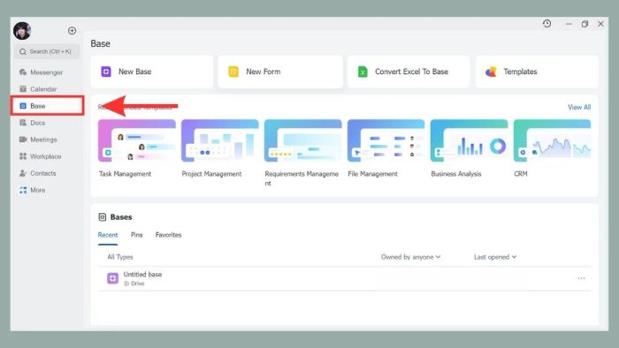The width and height of the screenshot is (619, 348).
Task: Click the purple New Base icon
Action: click(x=106, y=72)
